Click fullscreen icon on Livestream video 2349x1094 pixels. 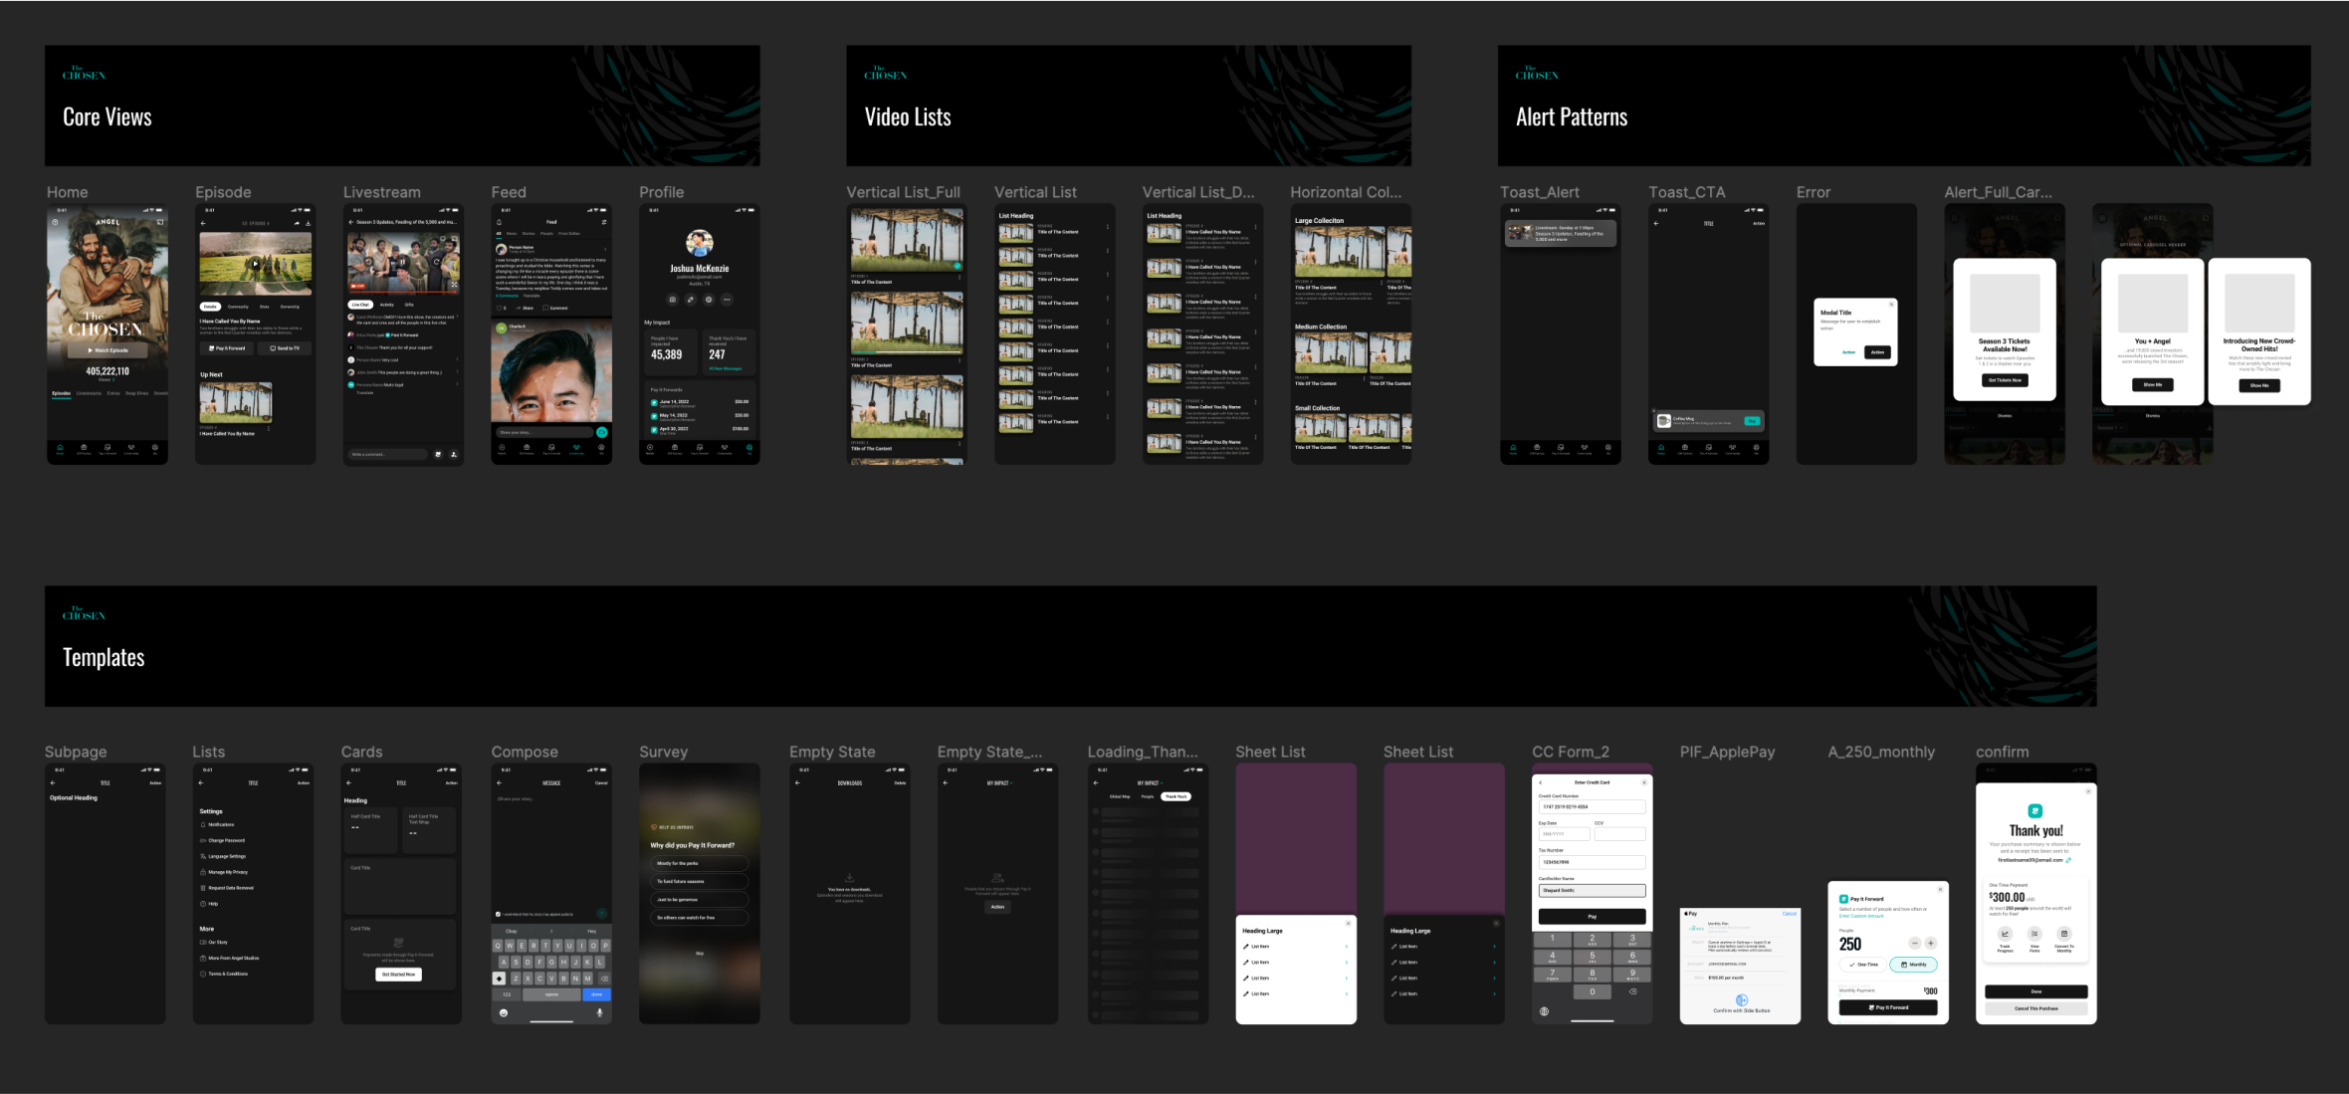(454, 285)
